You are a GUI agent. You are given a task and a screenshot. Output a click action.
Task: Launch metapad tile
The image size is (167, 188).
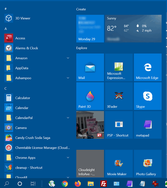[148, 125]
